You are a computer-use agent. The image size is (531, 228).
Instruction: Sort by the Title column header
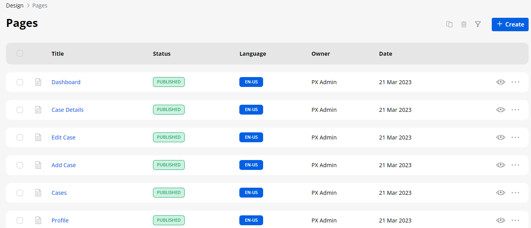pos(57,54)
